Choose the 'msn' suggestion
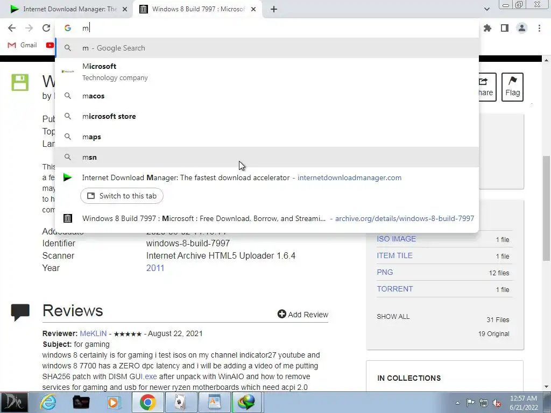 (x=267, y=157)
